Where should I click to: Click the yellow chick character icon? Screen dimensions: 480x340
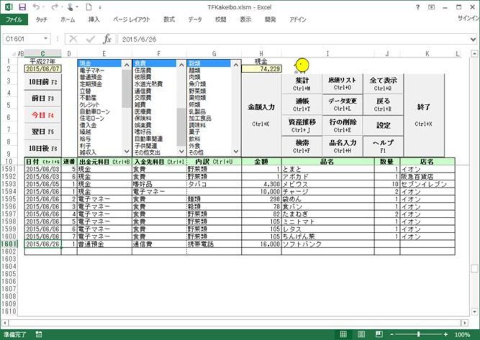pos(301,66)
